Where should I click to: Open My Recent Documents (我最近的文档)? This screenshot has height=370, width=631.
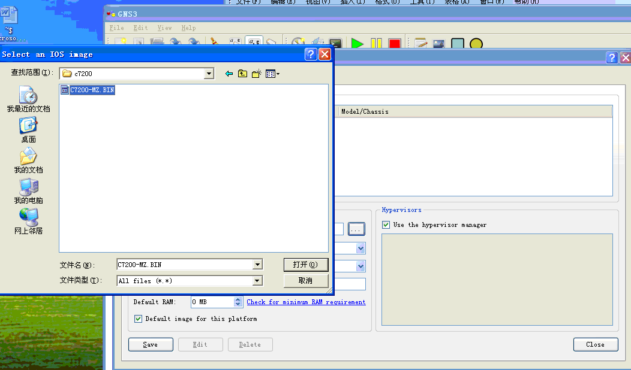(28, 99)
